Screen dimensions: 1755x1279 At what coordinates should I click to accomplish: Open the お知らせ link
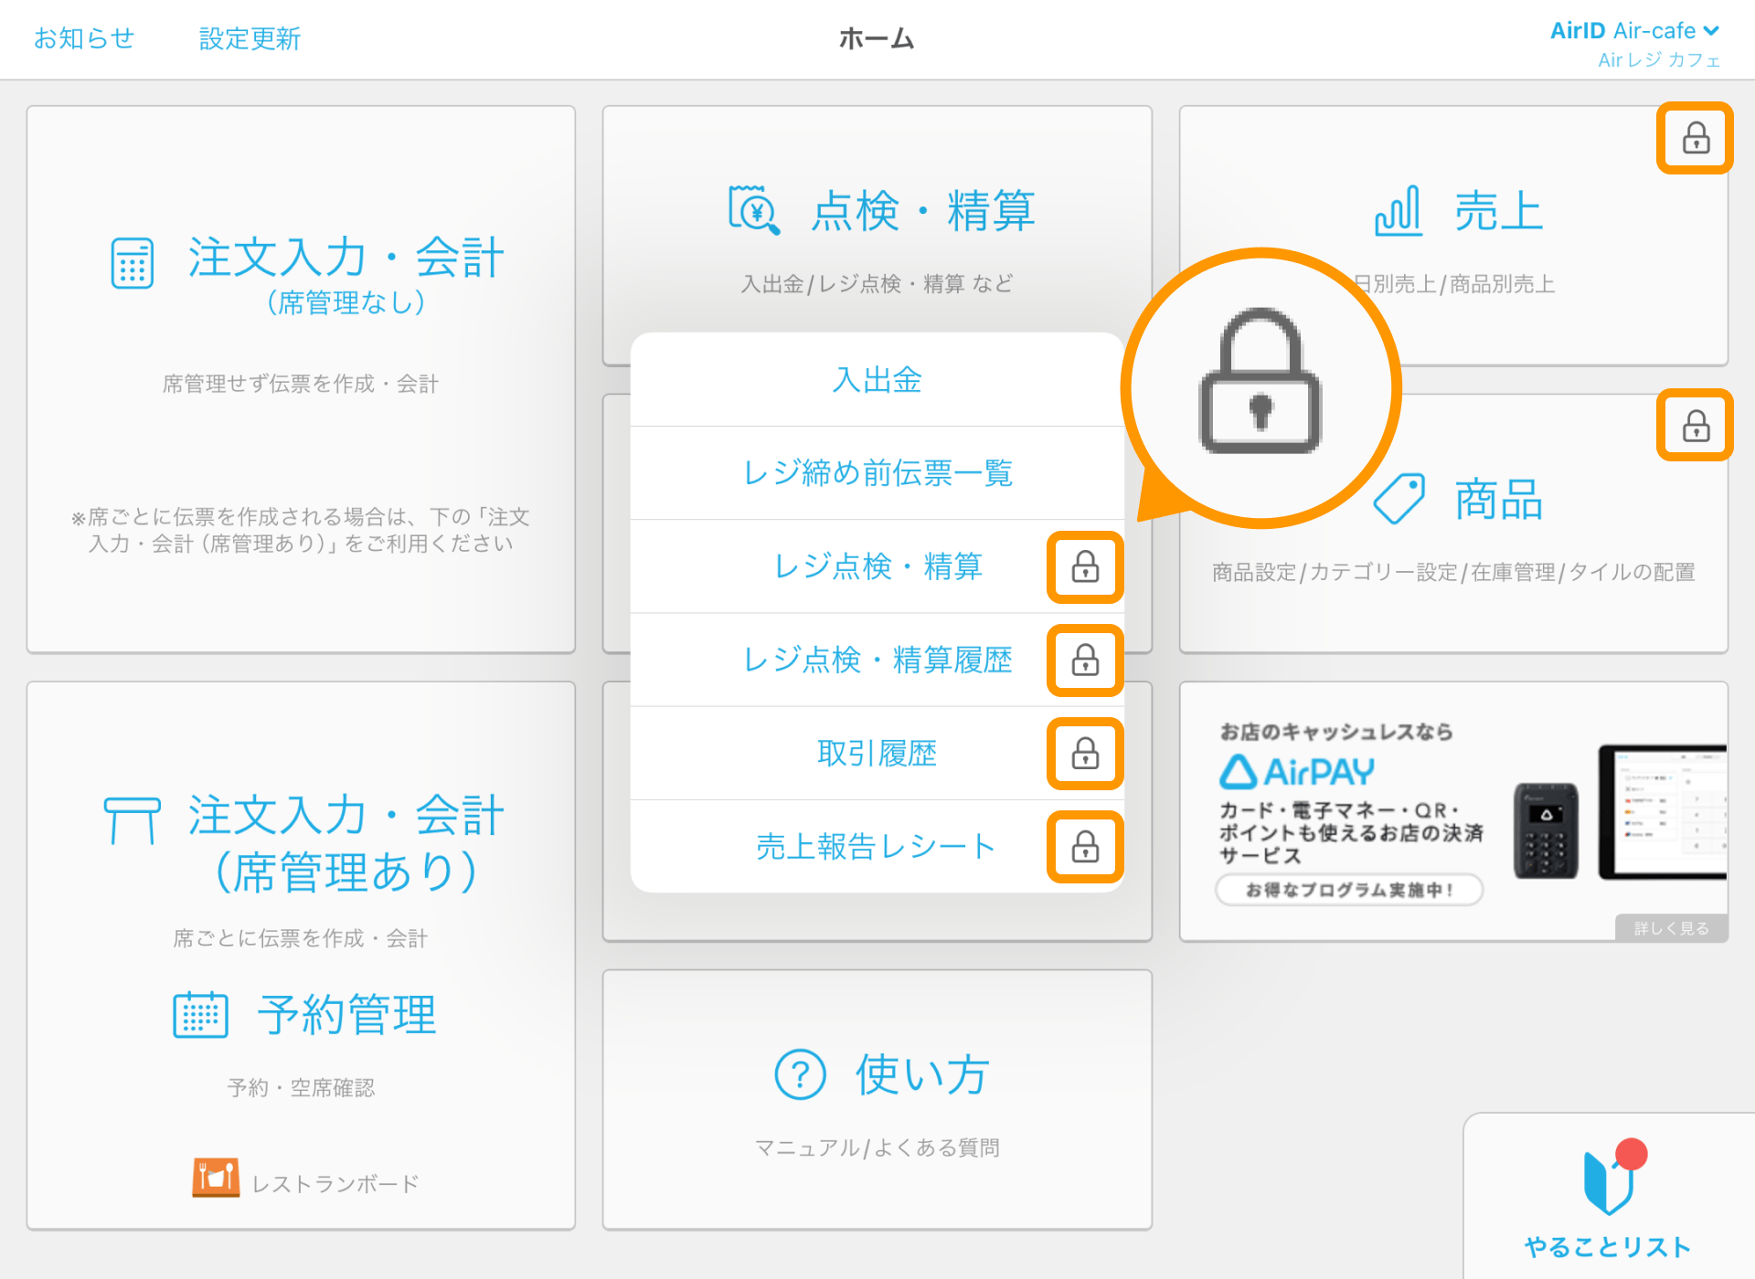(x=84, y=38)
